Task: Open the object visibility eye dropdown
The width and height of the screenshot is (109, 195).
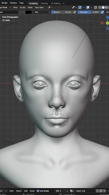Action: (74, 7)
